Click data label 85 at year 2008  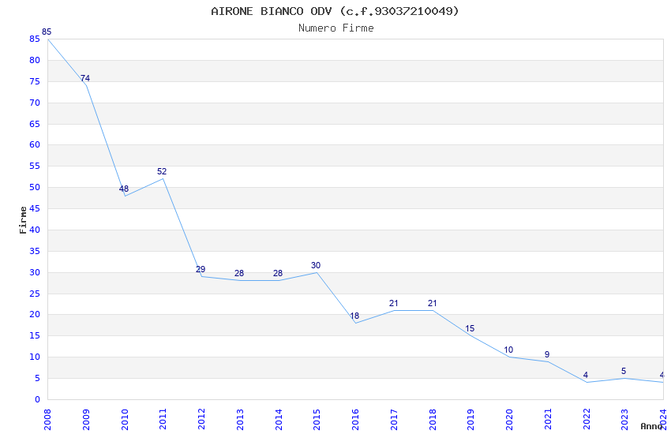coord(47,32)
